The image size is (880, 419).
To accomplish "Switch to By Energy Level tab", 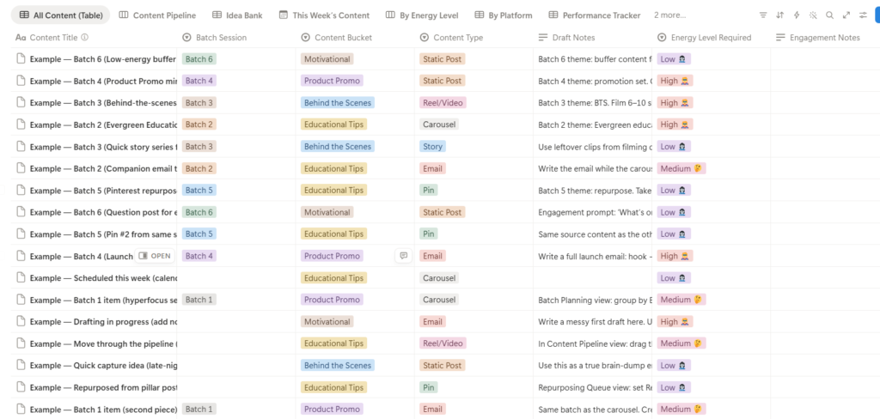I will coord(422,15).
